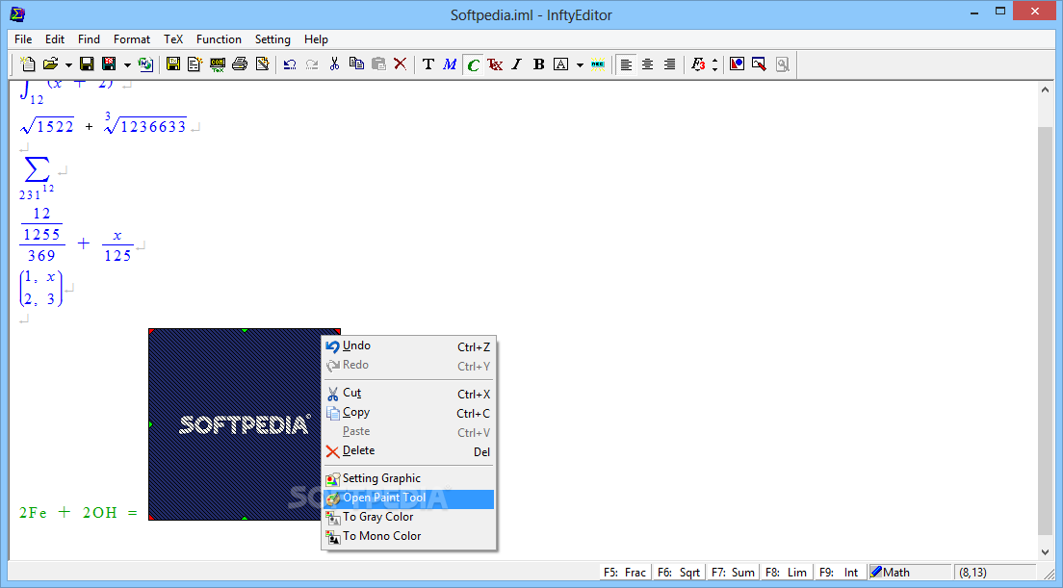The image size is (1063, 588).
Task: Toggle Italic formatting
Action: [x=517, y=64]
